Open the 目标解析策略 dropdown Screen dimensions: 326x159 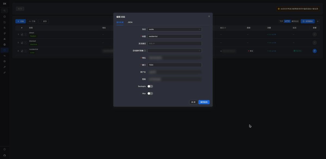175,51
